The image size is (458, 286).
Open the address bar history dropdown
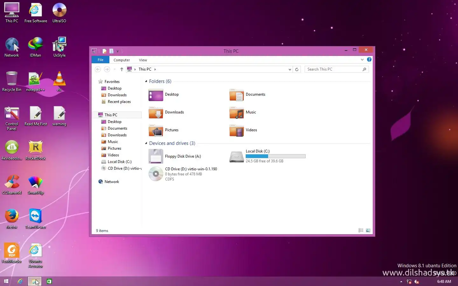point(290,69)
